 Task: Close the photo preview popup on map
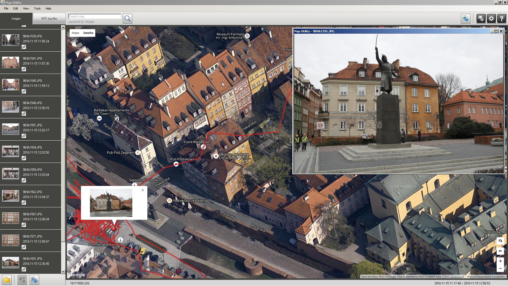pyautogui.click(x=143, y=190)
